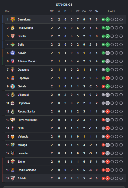This screenshot has width=128, height=188.
Task: Click the Betis crest icon
Action: 13,45
